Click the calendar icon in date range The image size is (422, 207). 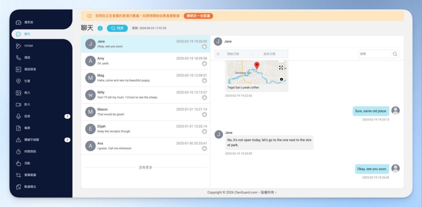(218, 54)
